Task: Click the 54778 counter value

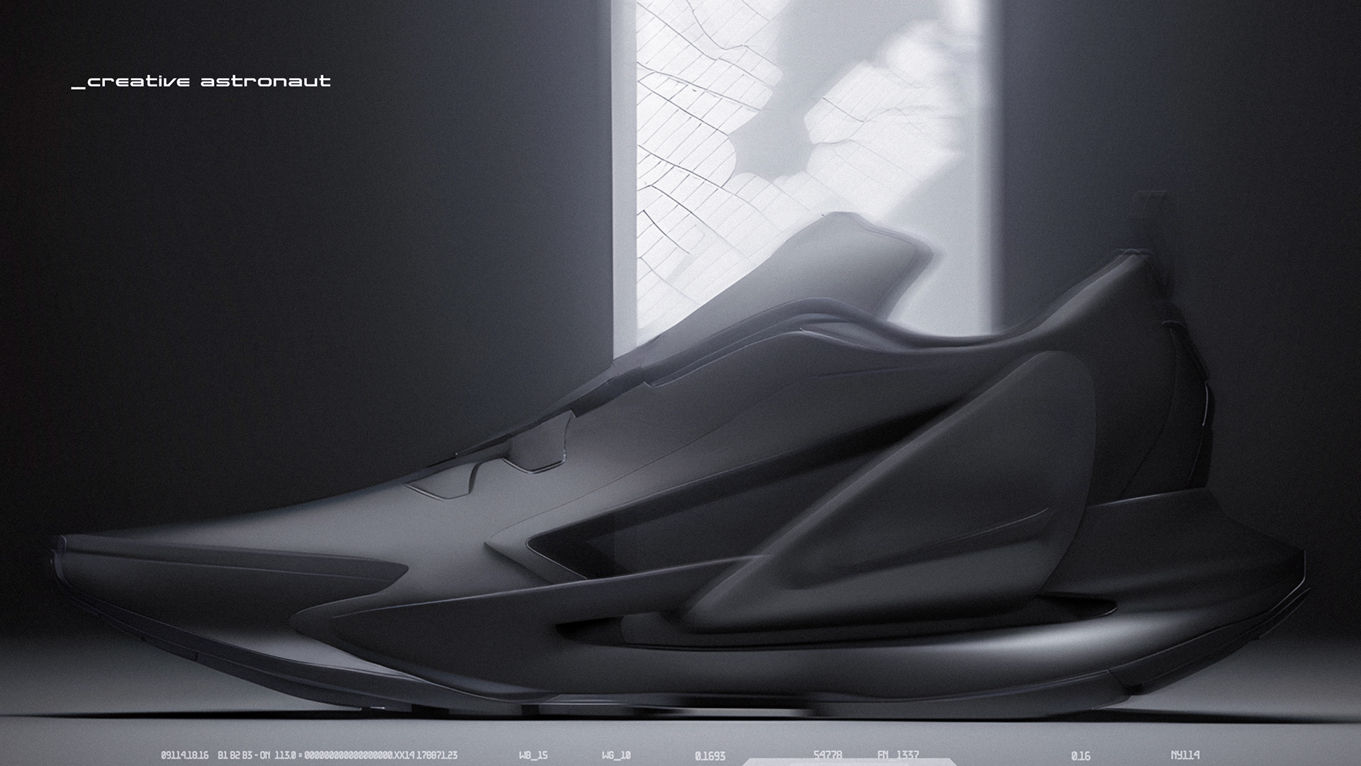Action: (827, 755)
